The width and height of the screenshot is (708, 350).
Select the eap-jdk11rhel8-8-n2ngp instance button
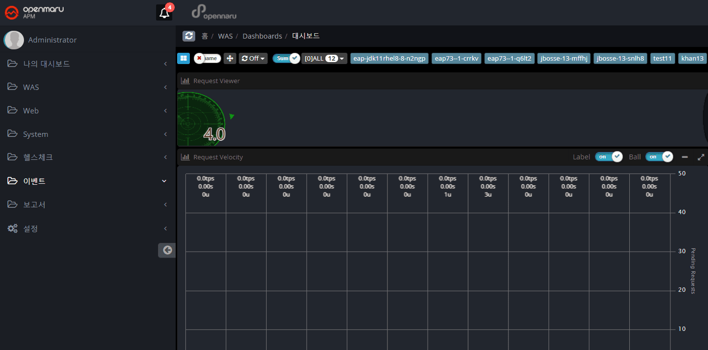coord(389,59)
